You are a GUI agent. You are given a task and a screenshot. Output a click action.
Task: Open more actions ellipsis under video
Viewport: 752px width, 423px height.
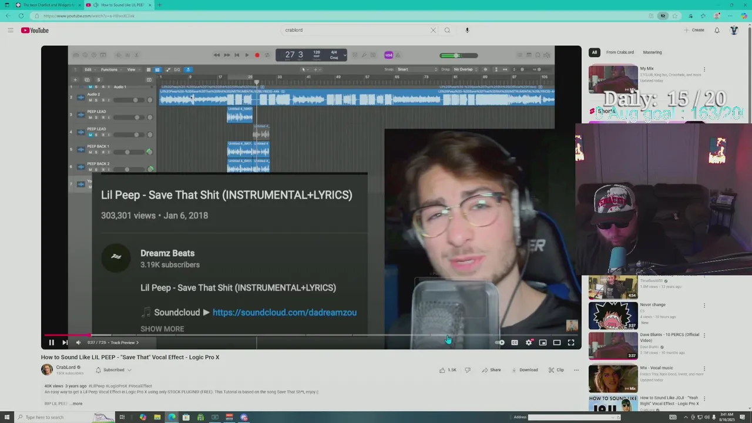point(576,370)
